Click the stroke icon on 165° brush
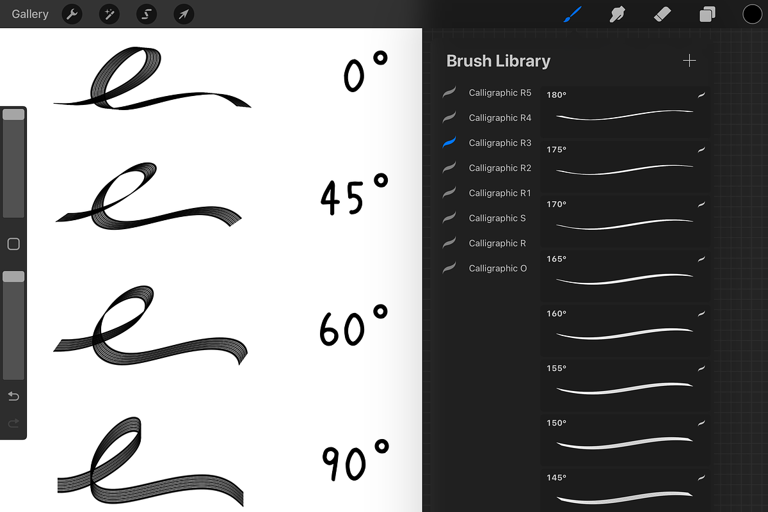 click(701, 259)
